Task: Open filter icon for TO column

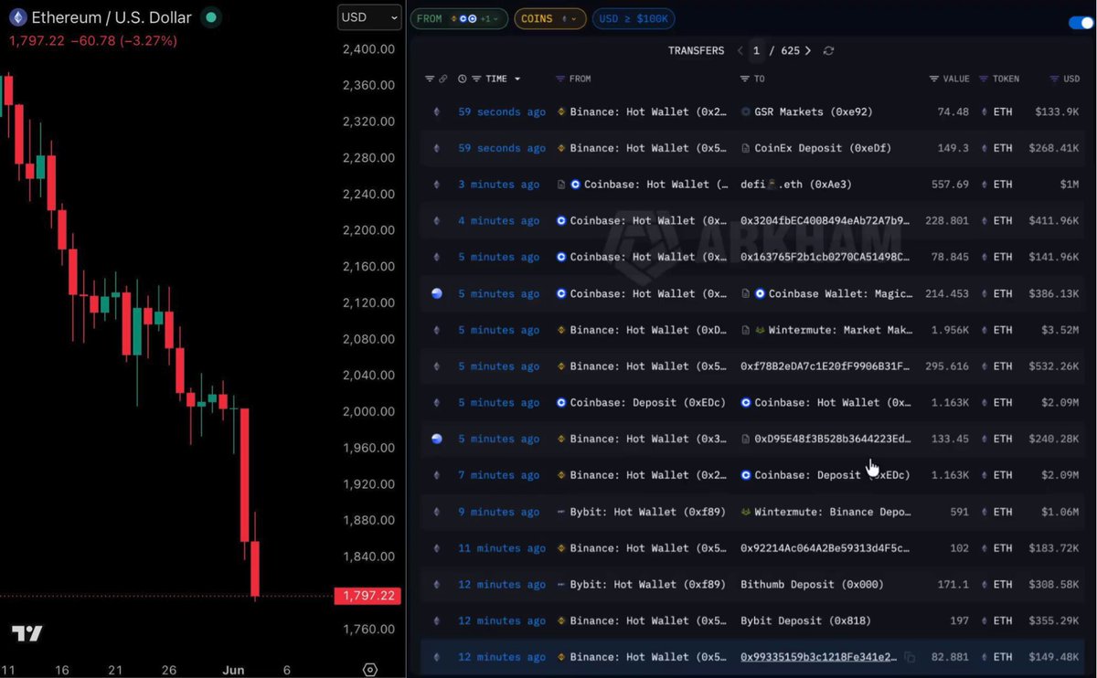Action: pyautogui.click(x=745, y=79)
